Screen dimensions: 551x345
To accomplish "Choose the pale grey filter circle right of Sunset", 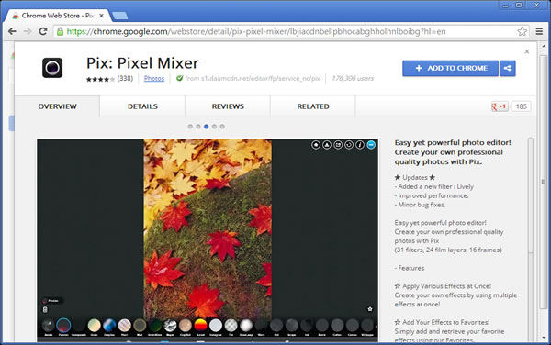I will pos(216,326).
